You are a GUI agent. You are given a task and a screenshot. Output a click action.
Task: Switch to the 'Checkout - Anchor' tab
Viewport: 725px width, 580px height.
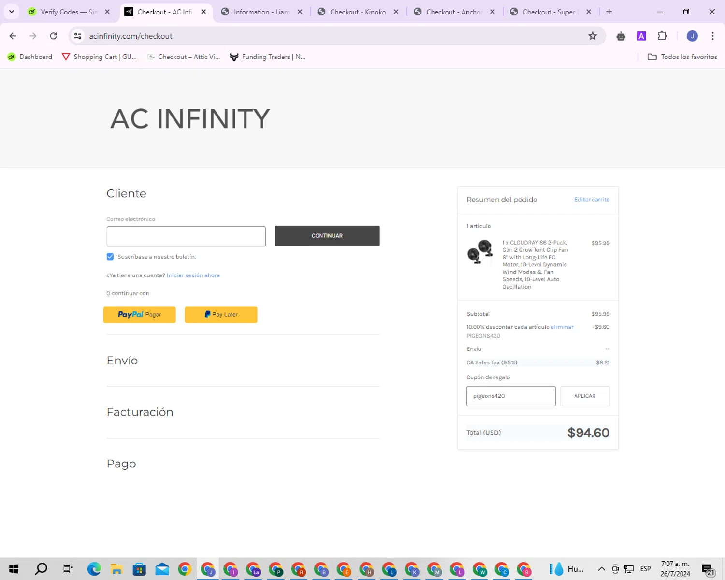tap(454, 12)
